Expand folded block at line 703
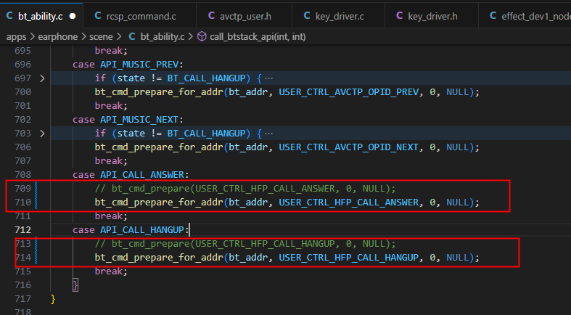Viewport: 571px width, 315px height. point(42,134)
